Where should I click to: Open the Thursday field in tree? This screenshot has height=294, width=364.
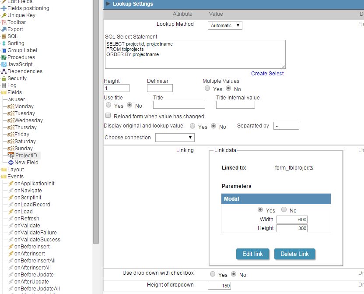pyautogui.click(x=25, y=128)
